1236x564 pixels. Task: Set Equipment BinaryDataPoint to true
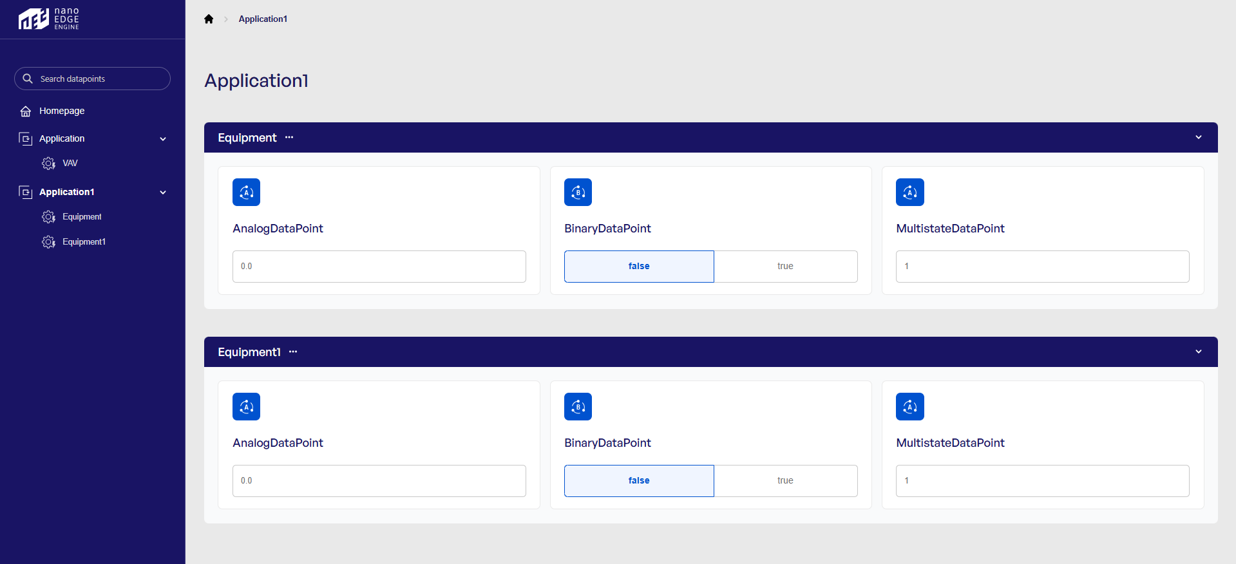coord(785,266)
